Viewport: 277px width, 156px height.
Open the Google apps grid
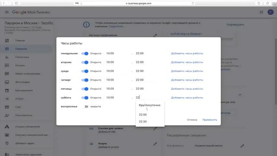[261, 12]
